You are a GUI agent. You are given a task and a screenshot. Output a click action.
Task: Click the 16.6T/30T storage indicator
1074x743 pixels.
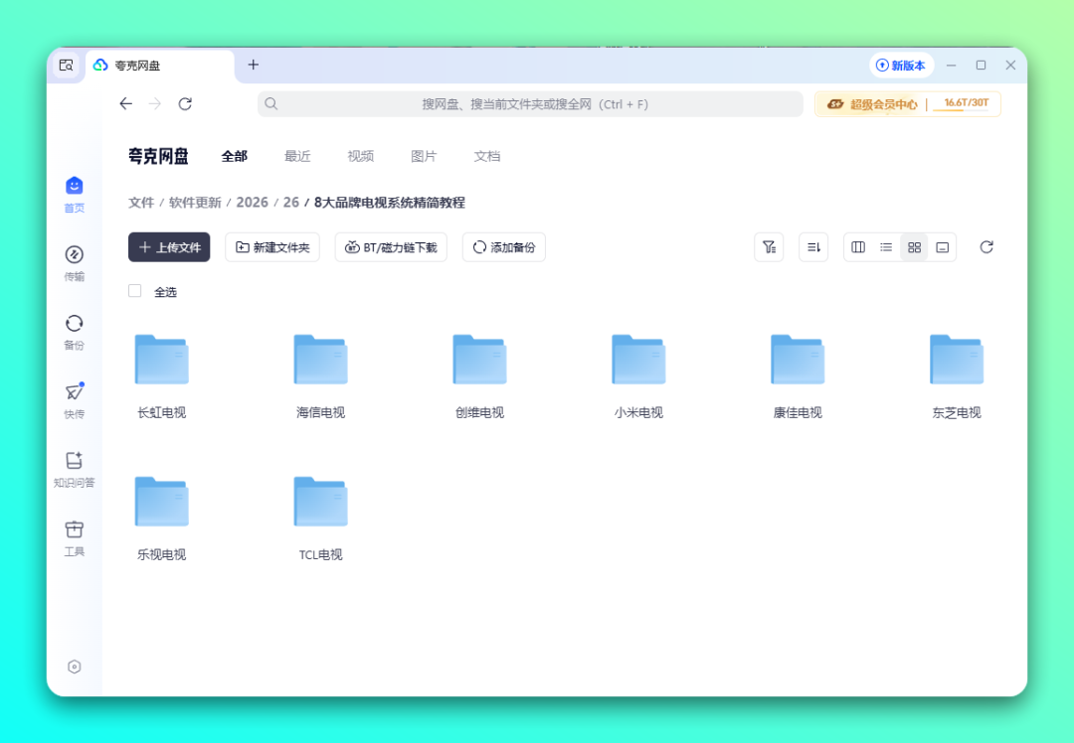click(966, 103)
